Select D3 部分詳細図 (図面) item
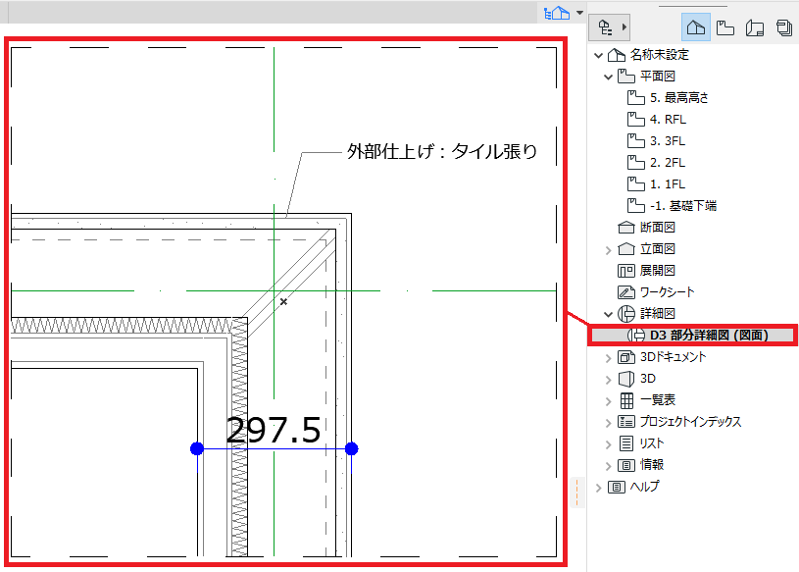The width and height of the screenshot is (799, 572). (693, 335)
